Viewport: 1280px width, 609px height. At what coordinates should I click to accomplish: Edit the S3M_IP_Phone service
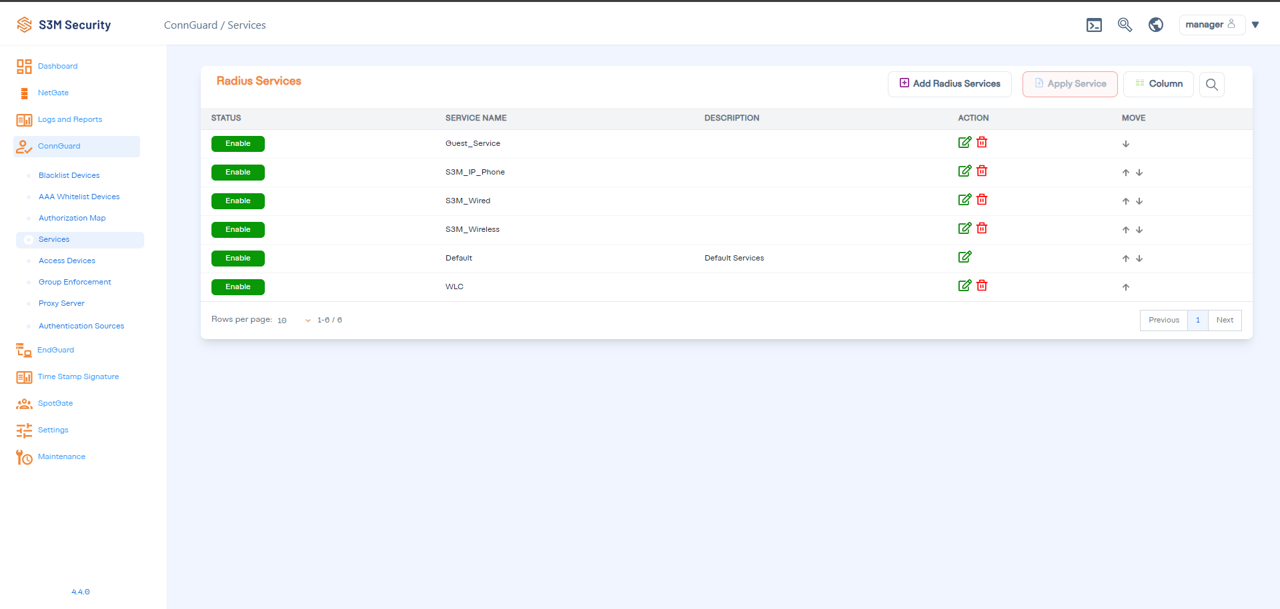click(x=965, y=171)
